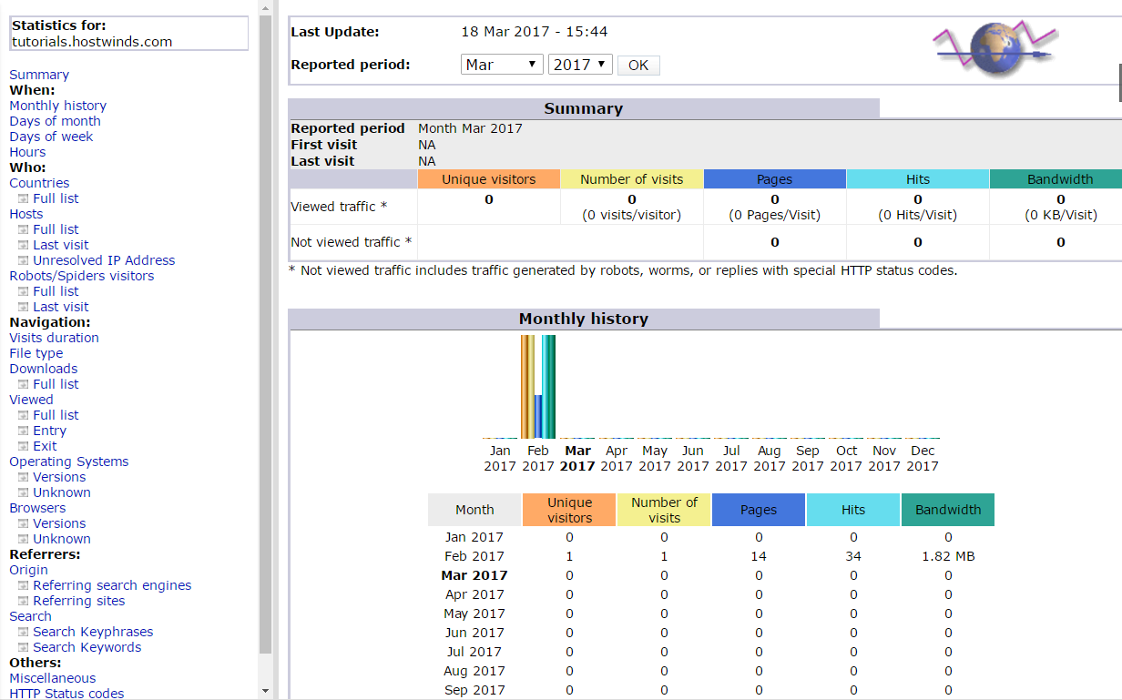The width and height of the screenshot is (1122, 700).
Task: Click the Entry icon under Viewed
Action: 25,430
